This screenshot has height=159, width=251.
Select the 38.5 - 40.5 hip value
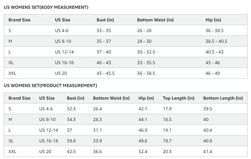(216, 41)
